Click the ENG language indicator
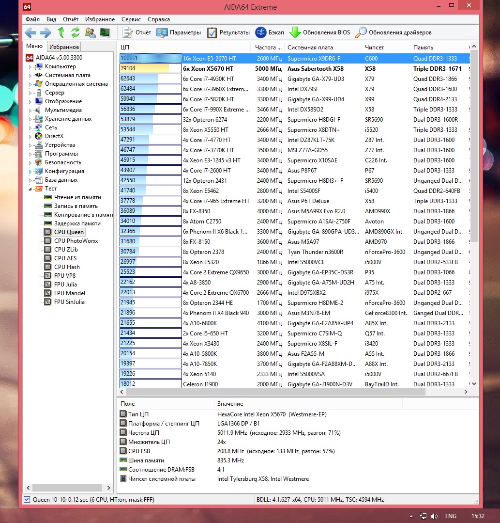This screenshot has width=500, height=523. point(451,516)
